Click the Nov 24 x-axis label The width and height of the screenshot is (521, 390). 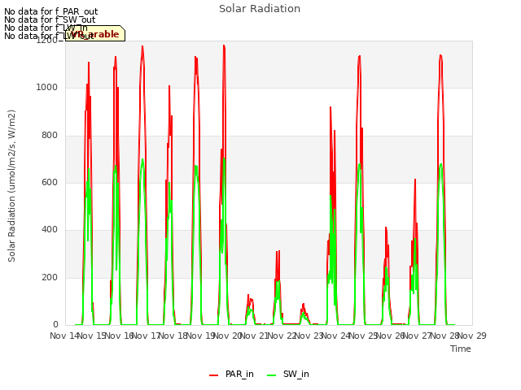(336, 336)
